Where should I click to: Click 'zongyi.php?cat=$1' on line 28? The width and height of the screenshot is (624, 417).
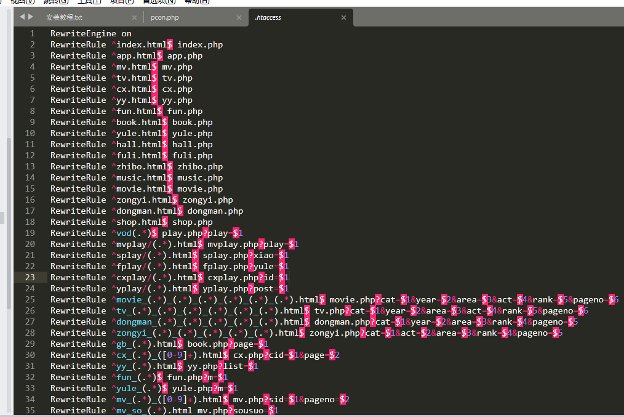click(x=352, y=333)
